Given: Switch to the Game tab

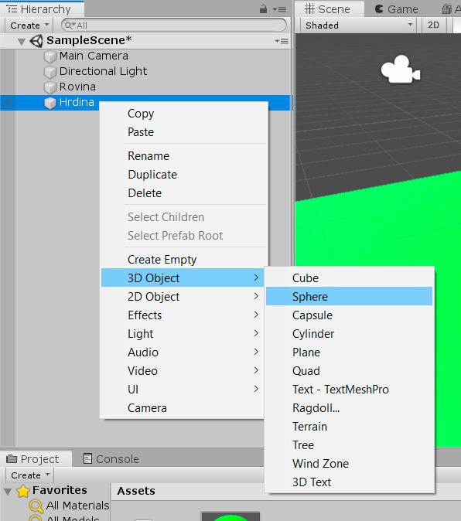Looking at the screenshot, I should coord(397,9).
